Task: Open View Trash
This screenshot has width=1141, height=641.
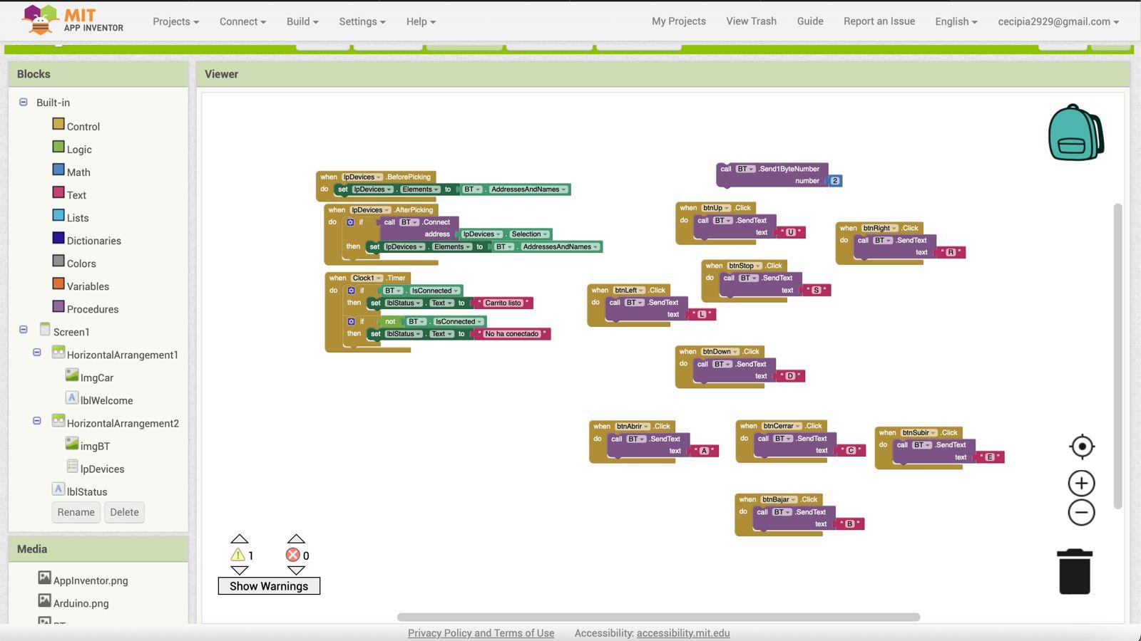Action: pos(752,21)
